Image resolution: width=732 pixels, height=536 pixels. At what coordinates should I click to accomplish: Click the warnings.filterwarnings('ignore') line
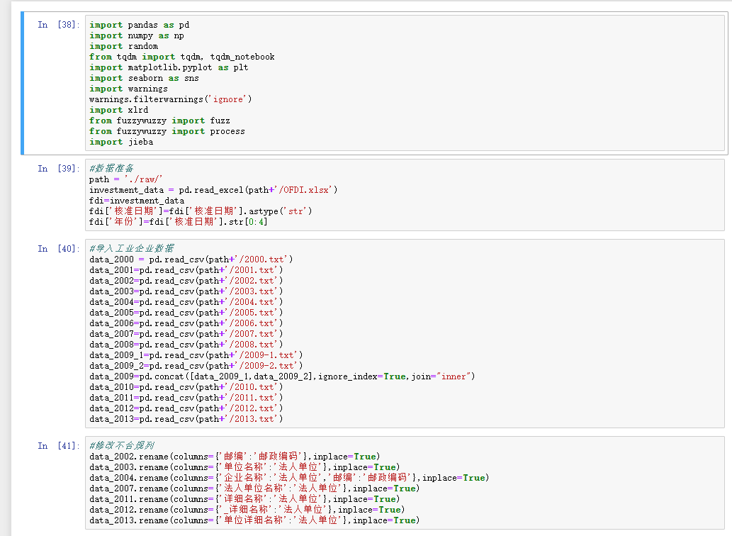tap(170, 99)
